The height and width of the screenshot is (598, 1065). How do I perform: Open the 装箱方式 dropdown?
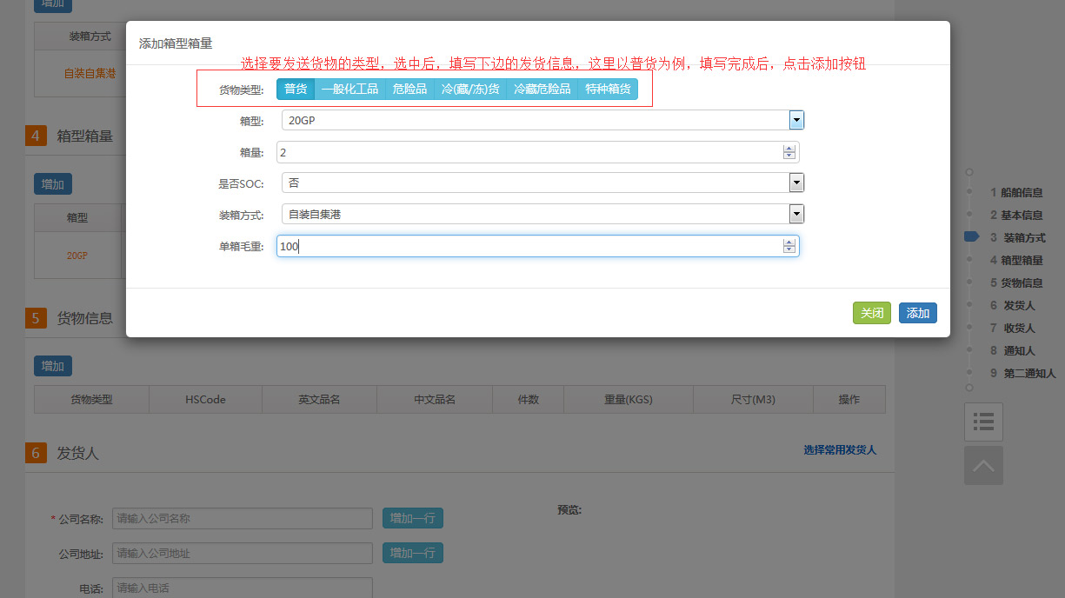pos(795,214)
